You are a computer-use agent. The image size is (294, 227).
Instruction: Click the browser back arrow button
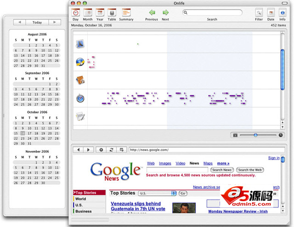click(79, 149)
